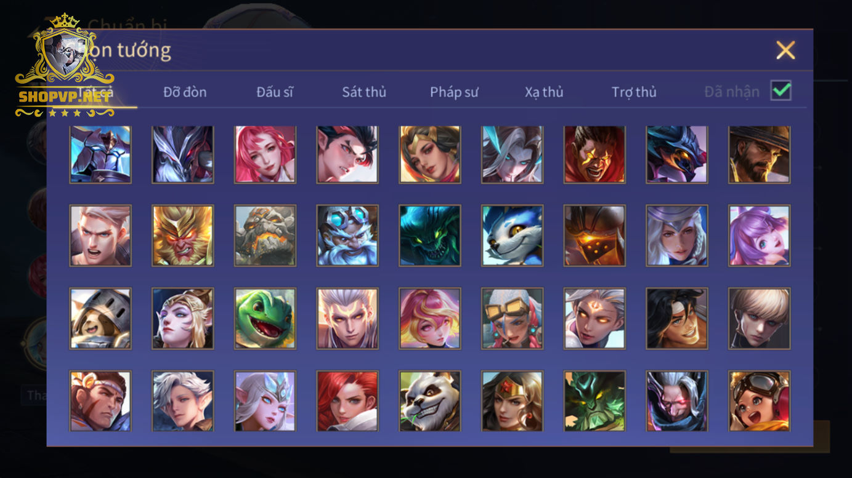Pick the Wonder Woman hero portrait
The image size is (852, 478).
click(x=513, y=401)
